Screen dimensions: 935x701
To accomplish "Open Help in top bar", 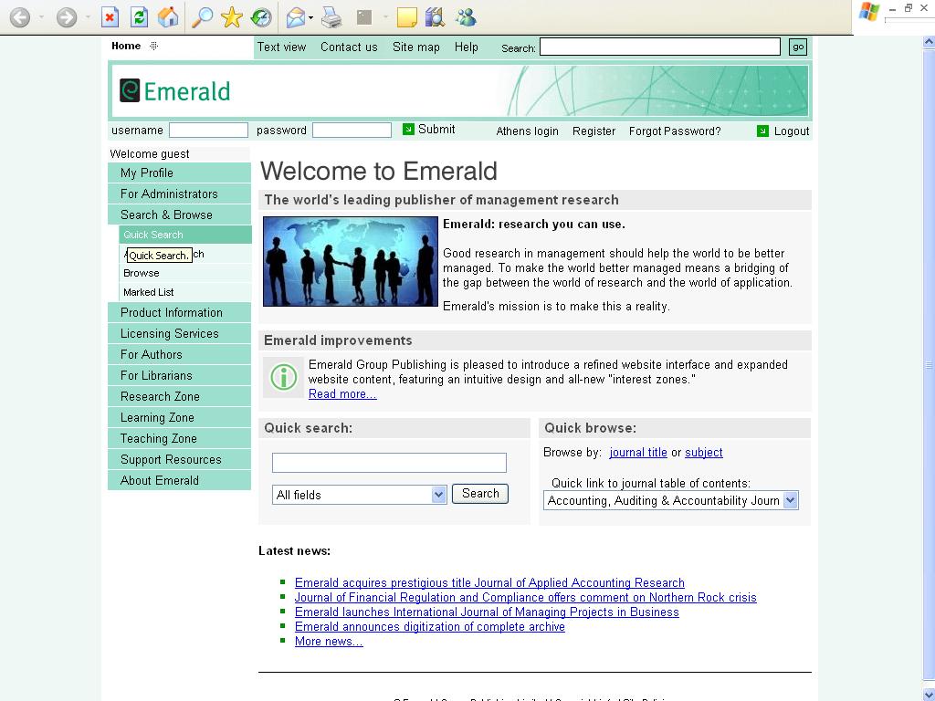I will [467, 47].
